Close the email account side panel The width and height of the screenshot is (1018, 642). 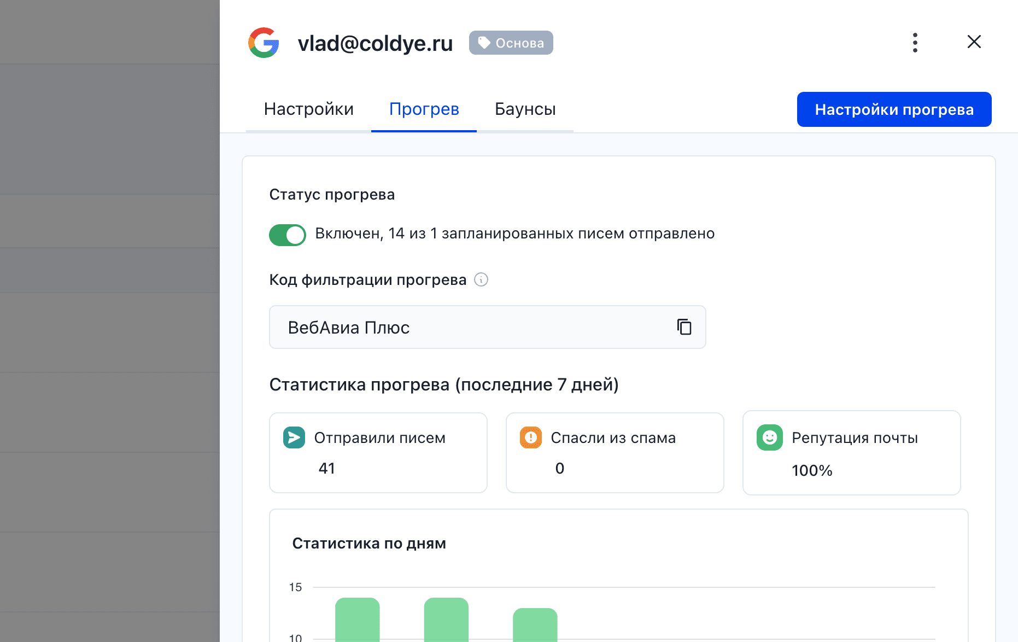click(974, 42)
